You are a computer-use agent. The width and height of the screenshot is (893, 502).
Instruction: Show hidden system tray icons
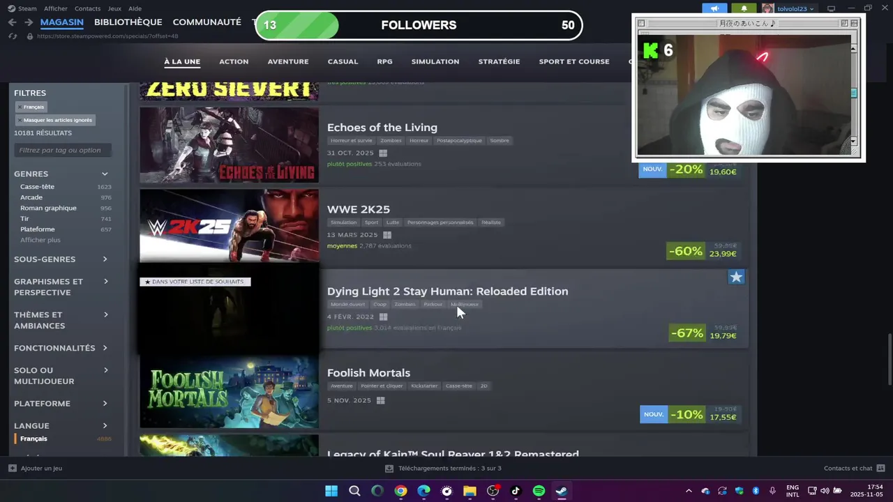(689, 491)
